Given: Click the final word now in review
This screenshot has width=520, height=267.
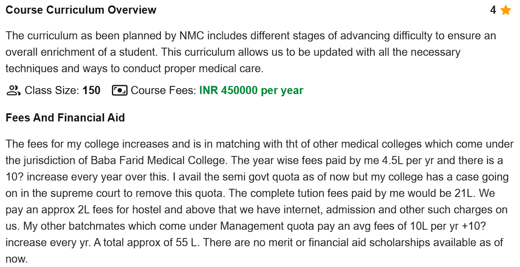Looking at the screenshot, I should pos(16,259).
